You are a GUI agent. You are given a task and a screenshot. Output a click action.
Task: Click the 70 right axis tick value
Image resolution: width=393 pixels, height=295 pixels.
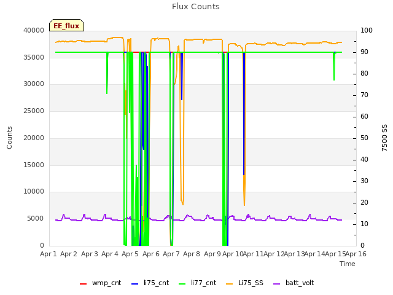364,95
